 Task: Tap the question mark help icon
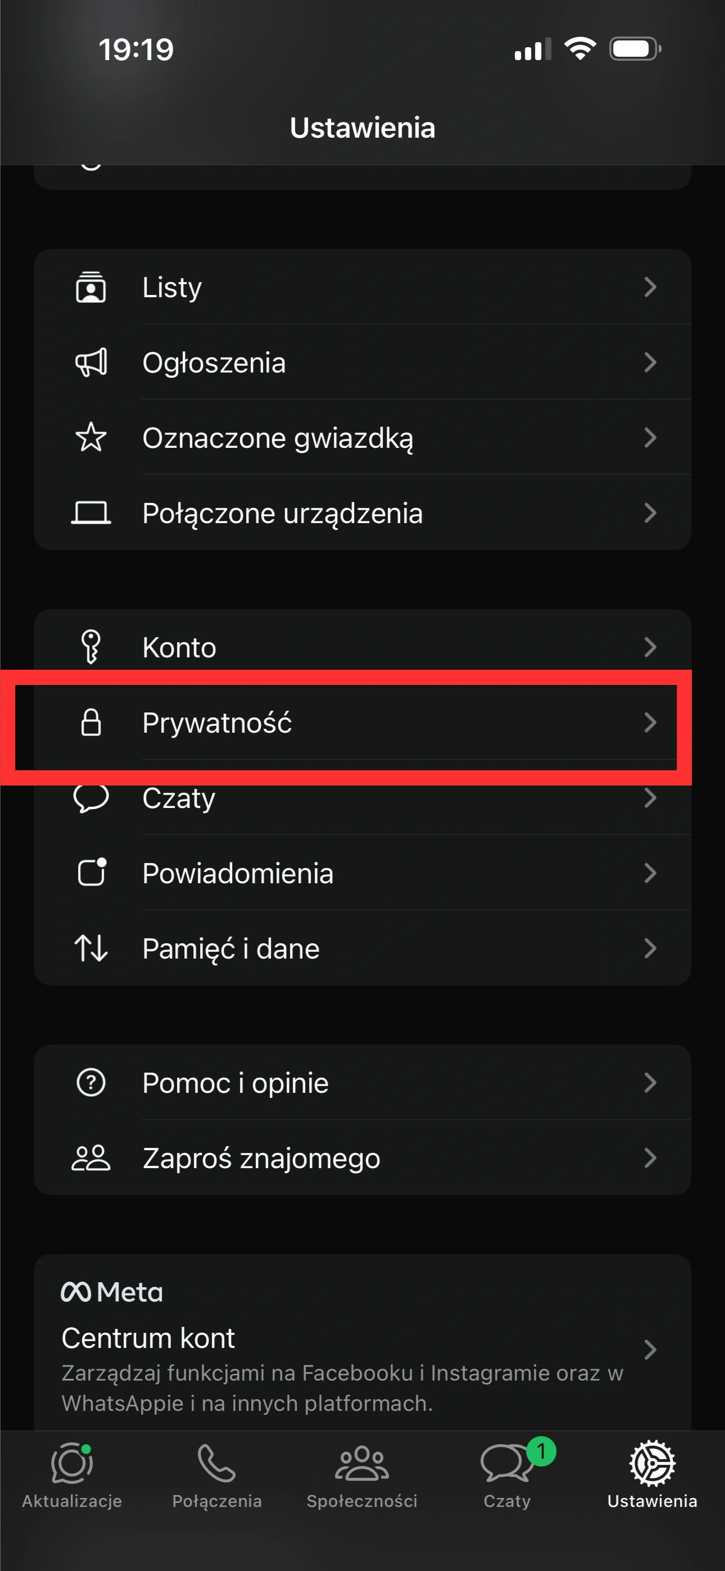(91, 1083)
